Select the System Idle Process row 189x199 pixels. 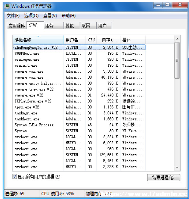click(x=79, y=125)
